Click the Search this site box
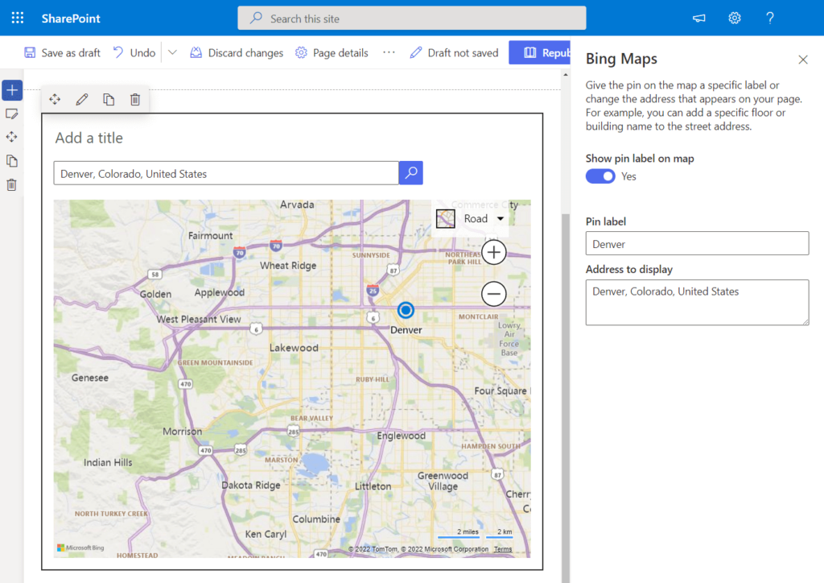This screenshot has width=824, height=583. coord(412,19)
